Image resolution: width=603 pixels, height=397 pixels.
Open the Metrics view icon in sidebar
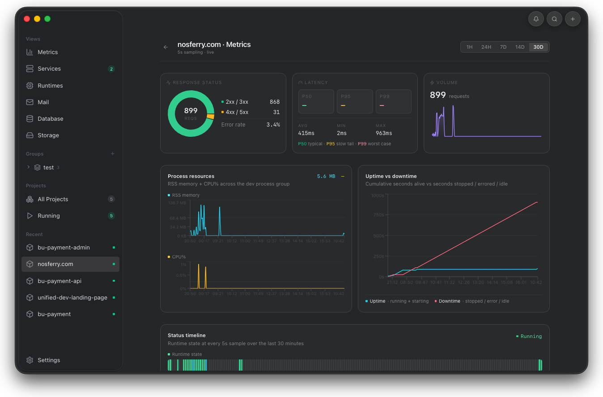(x=30, y=52)
